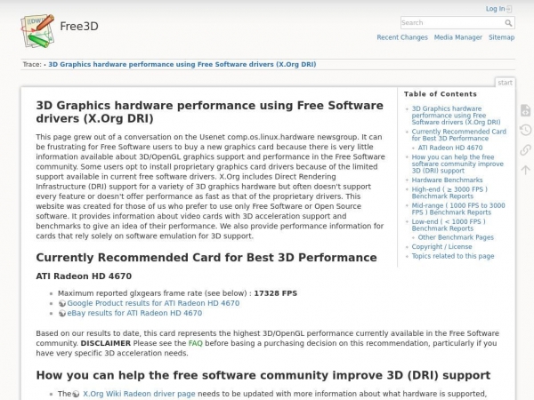Viewport: 534px width, 400px height.
Task: Jump to High-end Benchmark Reports in contents
Action: [449, 193]
